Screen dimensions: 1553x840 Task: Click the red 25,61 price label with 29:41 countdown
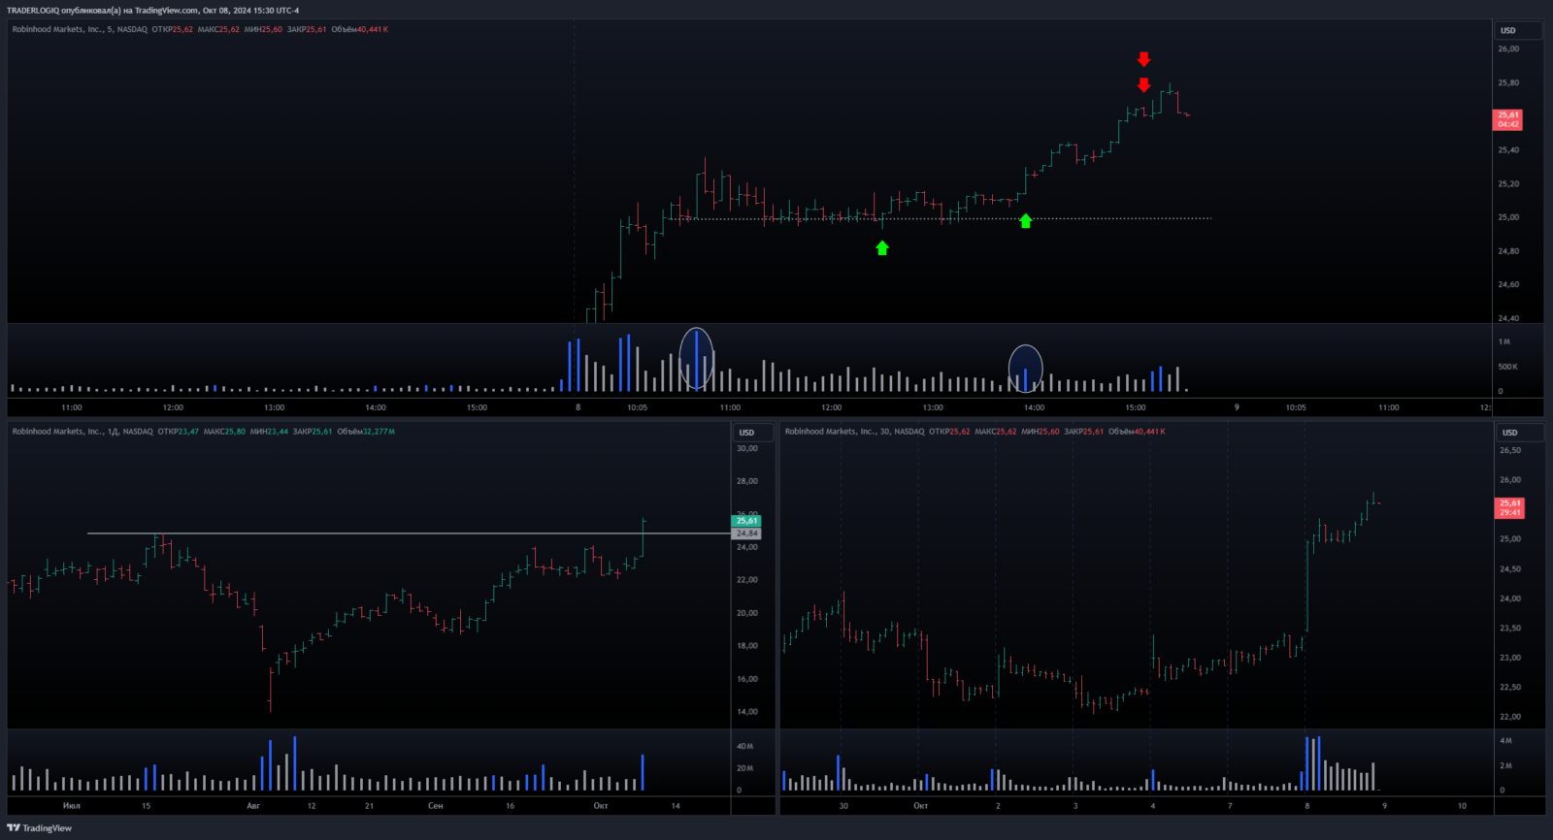coord(1510,507)
